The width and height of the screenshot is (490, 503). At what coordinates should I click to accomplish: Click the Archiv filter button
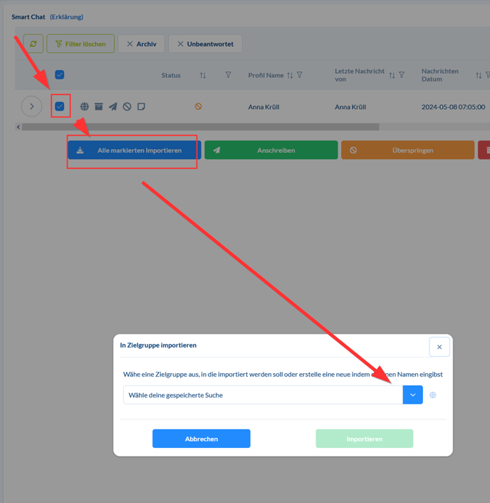click(x=141, y=44)
